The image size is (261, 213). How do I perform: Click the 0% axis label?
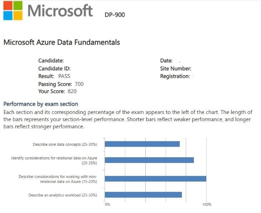(x=107, y=205)
